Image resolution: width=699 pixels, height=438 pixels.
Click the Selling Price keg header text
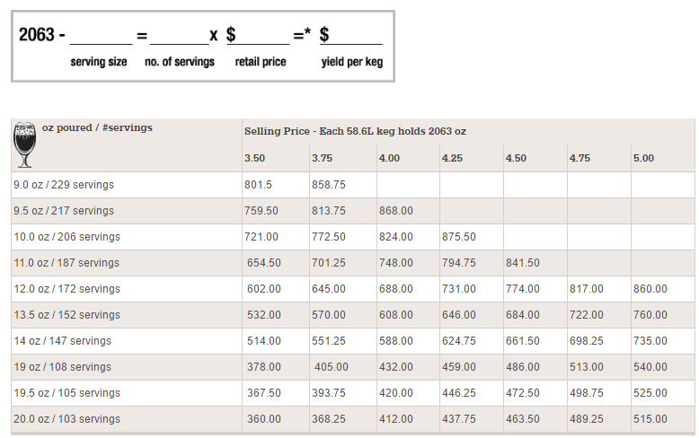[355, 131]
